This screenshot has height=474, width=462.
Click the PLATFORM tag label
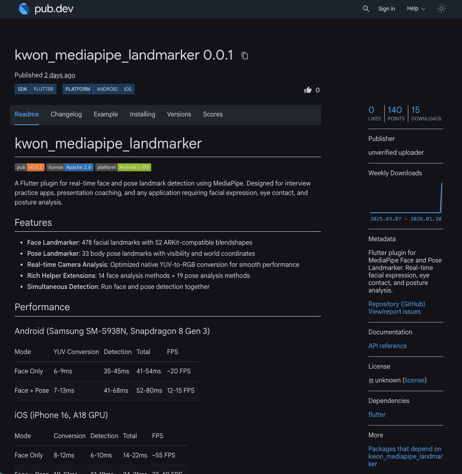78,89
